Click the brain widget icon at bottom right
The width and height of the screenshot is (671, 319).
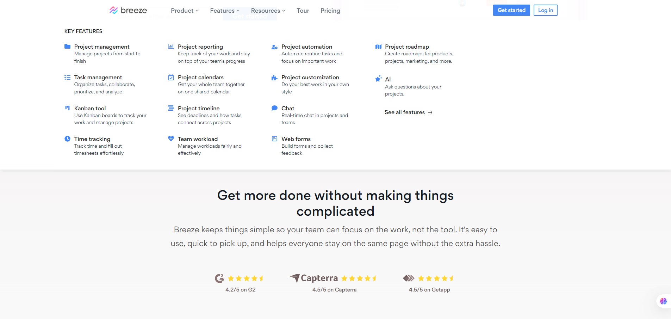click(x=663, y=301)
